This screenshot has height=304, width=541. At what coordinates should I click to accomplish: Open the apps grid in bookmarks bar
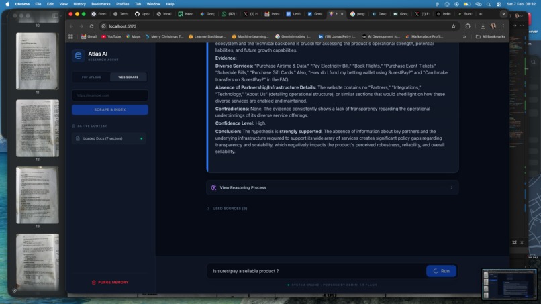click(x=70, y=37)
